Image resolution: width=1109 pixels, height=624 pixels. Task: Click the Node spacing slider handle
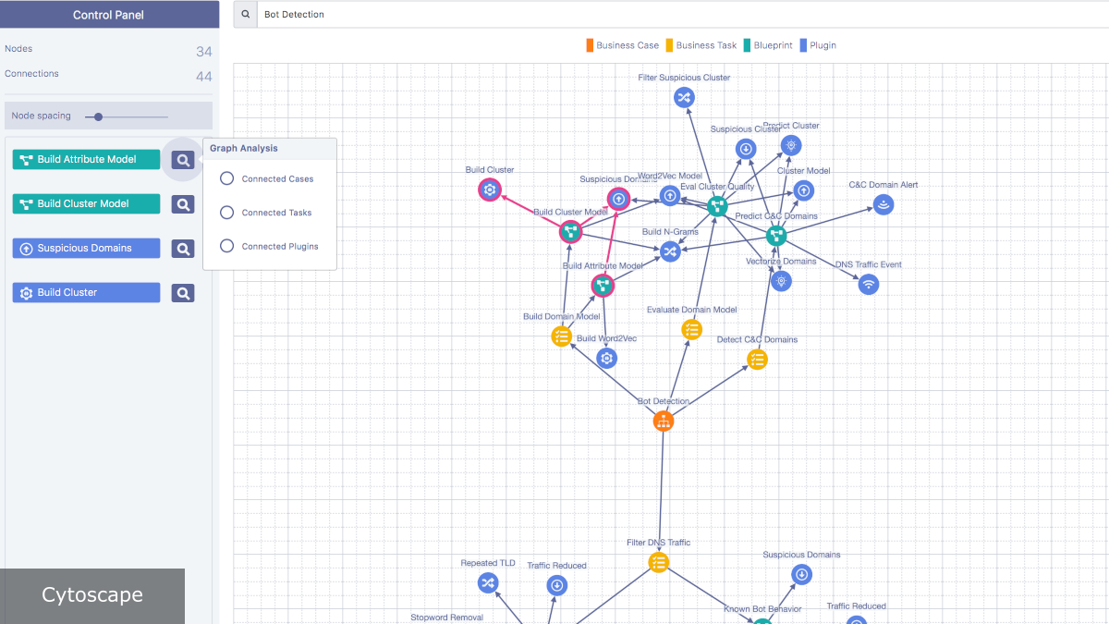tap(99, 116)
